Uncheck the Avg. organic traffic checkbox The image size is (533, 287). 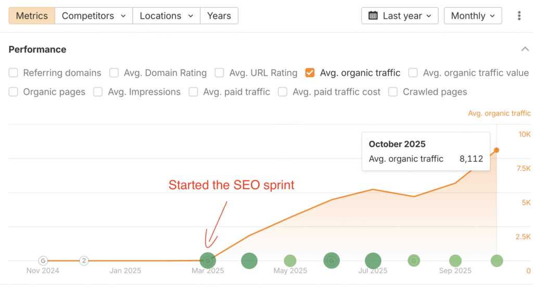click(x=310, y=73)
